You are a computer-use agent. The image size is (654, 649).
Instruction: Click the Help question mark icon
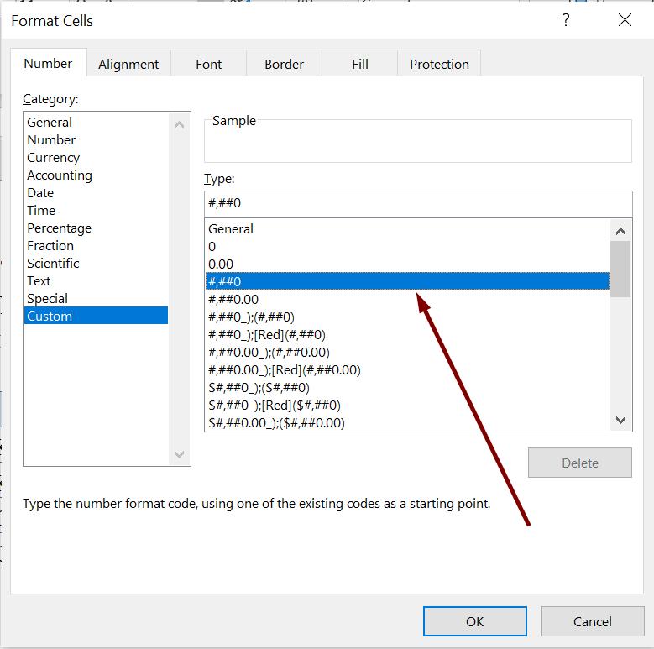point(566,20)
